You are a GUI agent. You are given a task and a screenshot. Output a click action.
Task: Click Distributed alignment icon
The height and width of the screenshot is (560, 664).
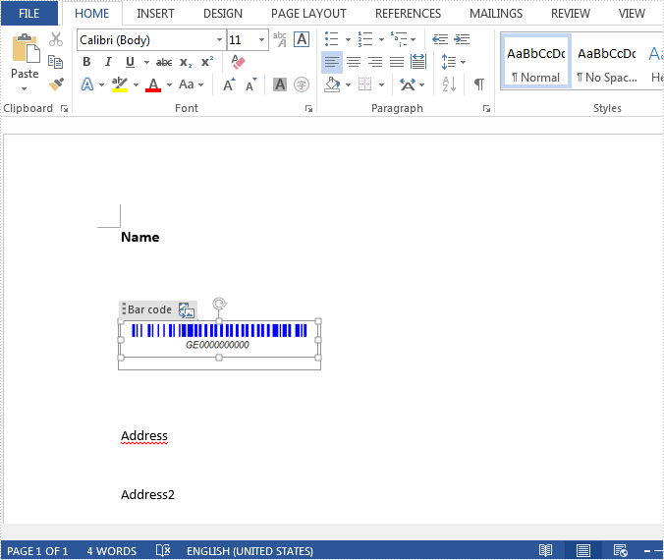coord(418,62)
